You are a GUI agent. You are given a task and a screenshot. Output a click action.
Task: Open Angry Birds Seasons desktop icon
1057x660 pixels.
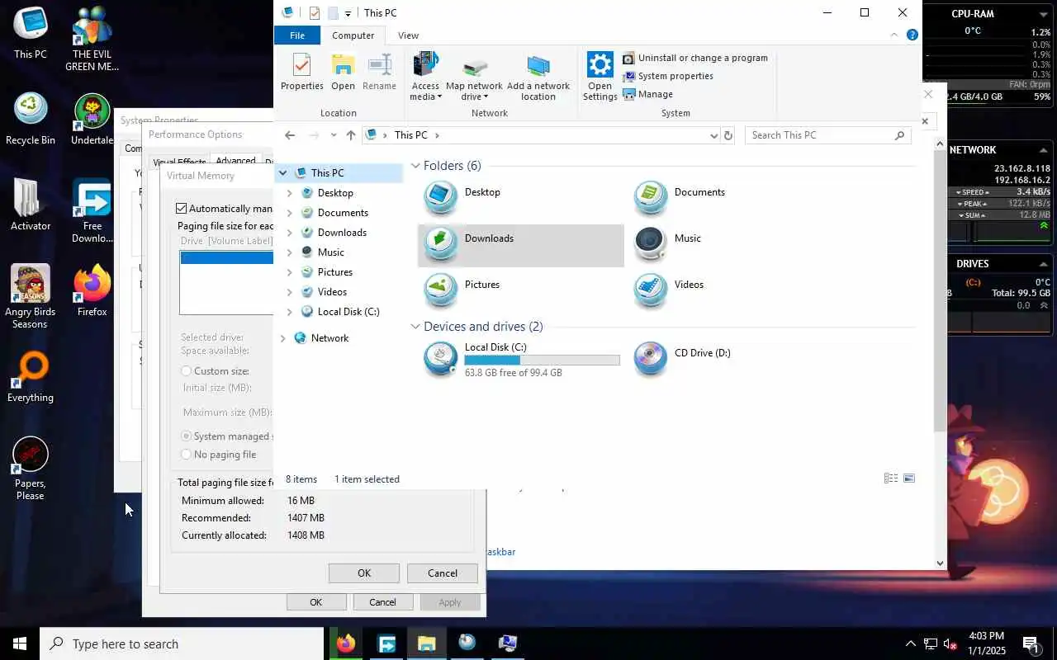pos(31,296)
